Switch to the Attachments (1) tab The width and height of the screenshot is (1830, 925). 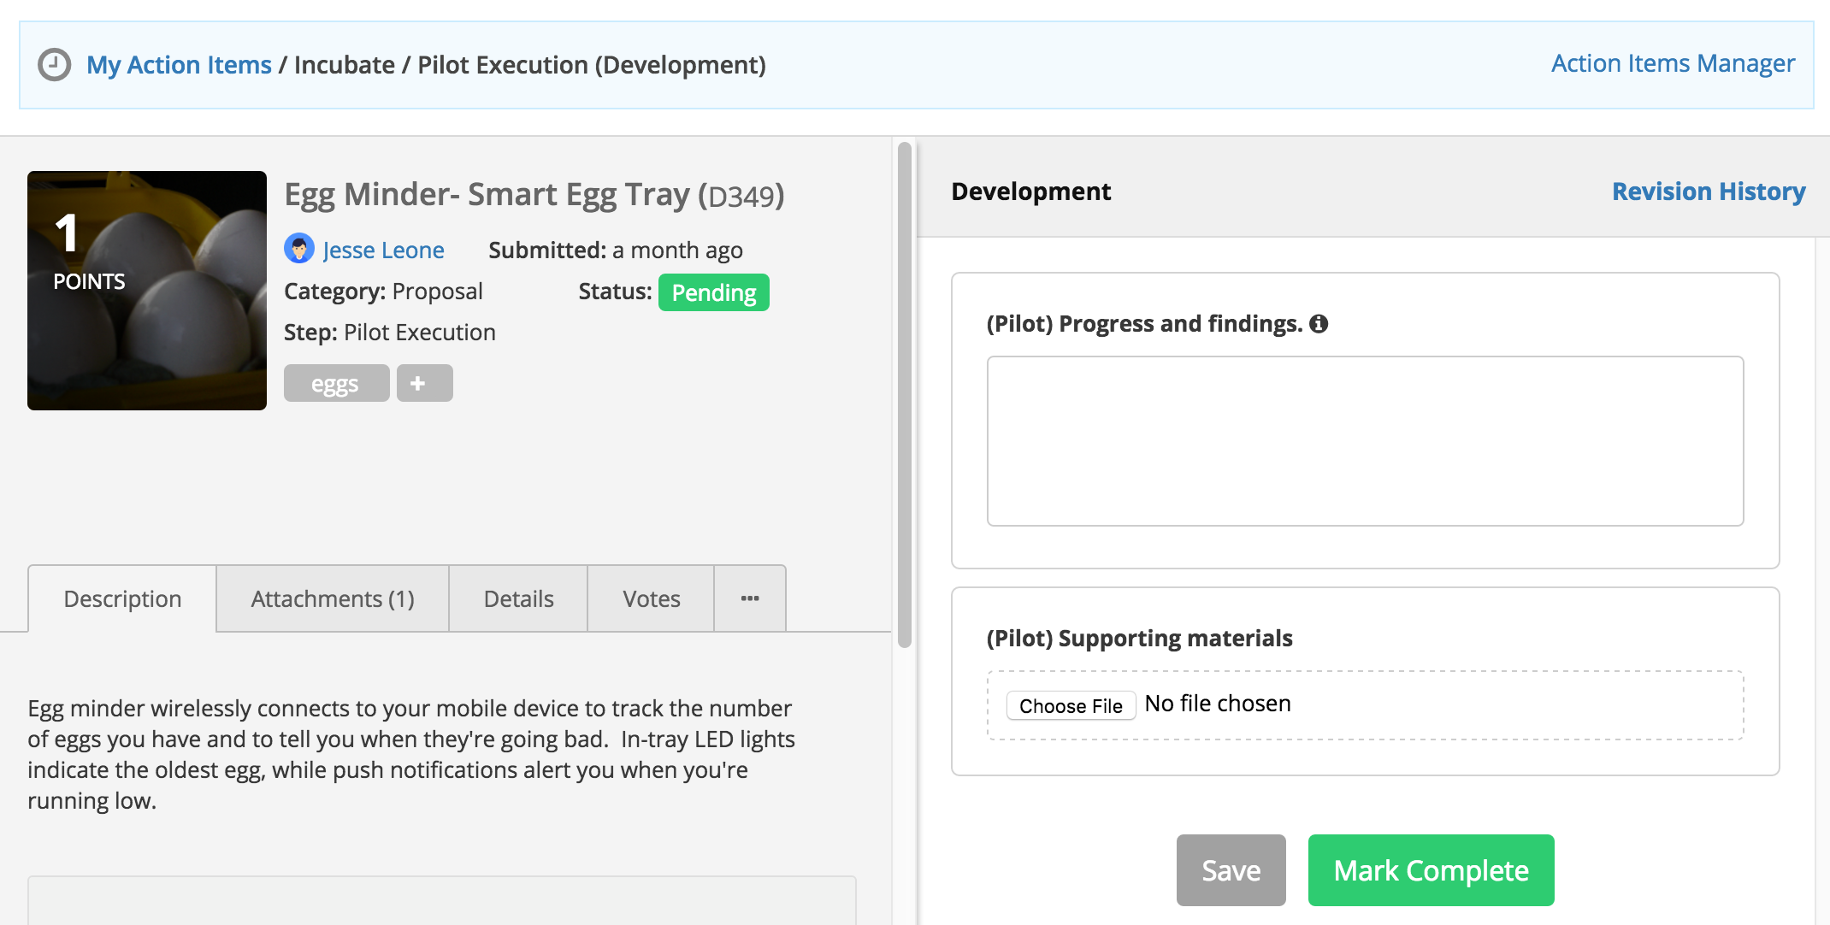click(333, 598)
